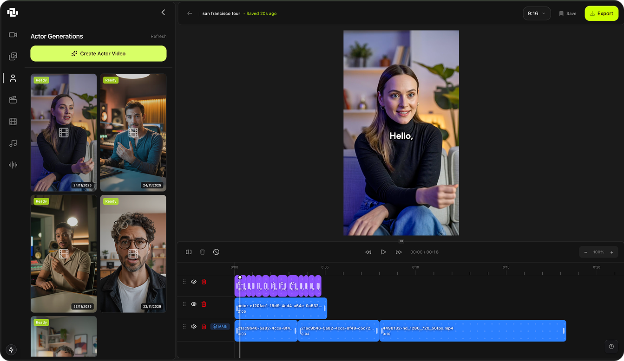Viewport: 624px width, 361px height.
Task: Select the 4498132-hd_1280_720_50fps.mp4 clip
Action: (x=473, y=330)
